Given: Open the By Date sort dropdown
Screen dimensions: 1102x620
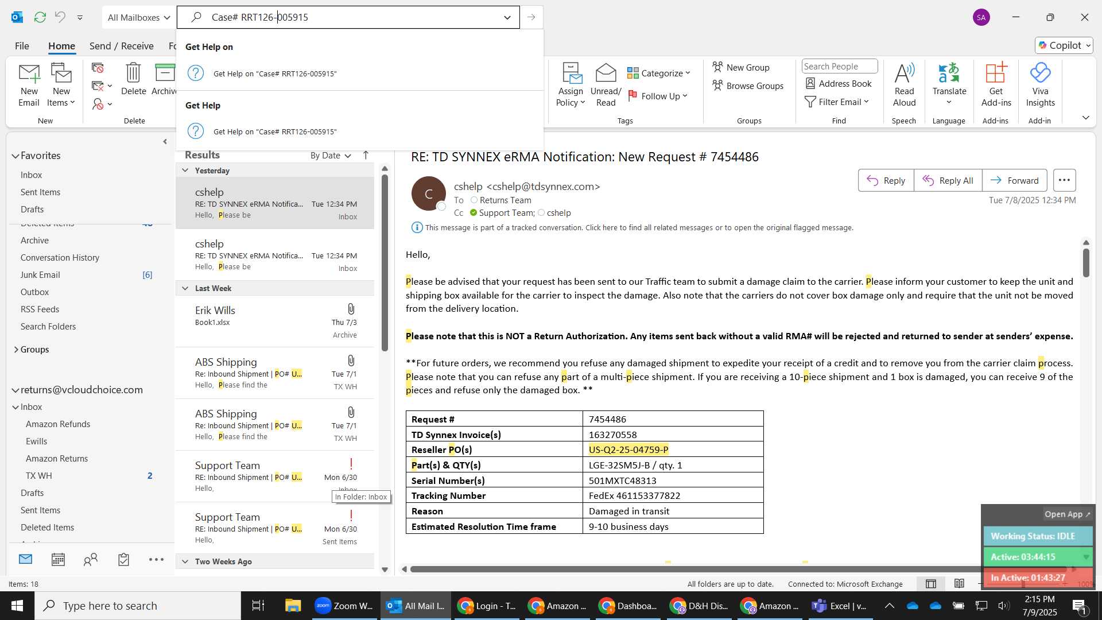Looking at the screenshot, I should click(331, 155).
